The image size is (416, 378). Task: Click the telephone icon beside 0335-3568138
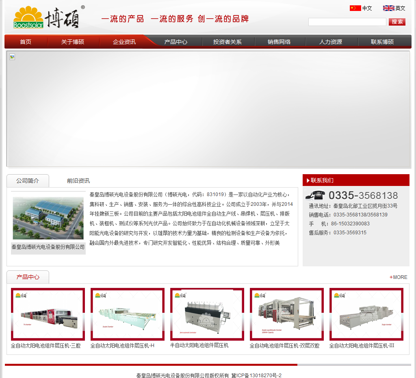coord(315,195)
